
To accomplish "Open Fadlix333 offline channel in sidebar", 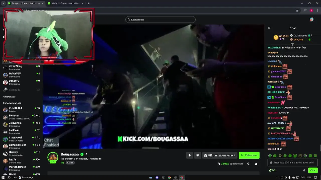I will (21, 90).
